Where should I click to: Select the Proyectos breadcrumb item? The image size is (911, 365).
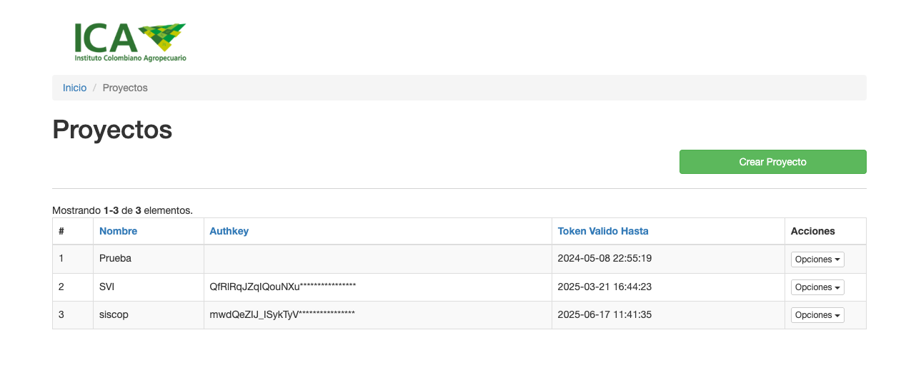coord(125,88)
